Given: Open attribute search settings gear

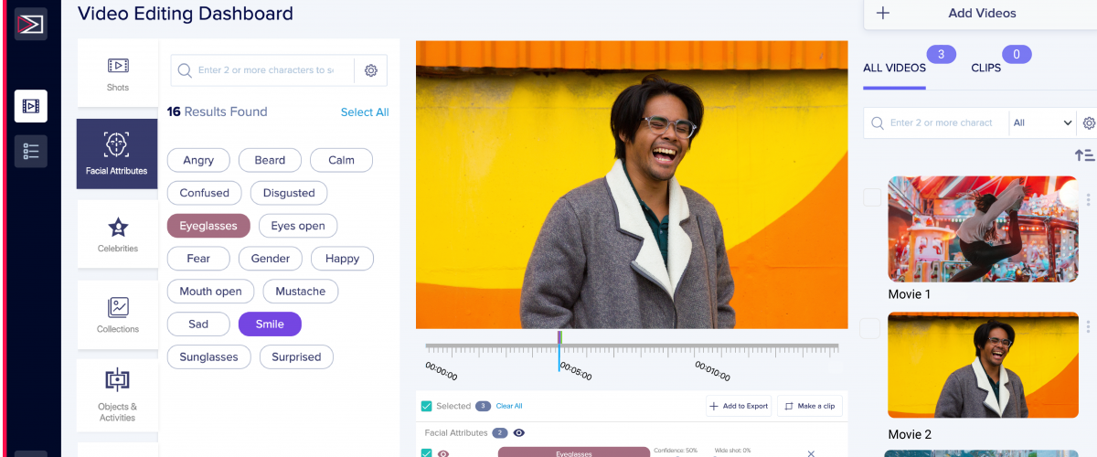Looking at the screenshot, I should [x=371, y=70].
